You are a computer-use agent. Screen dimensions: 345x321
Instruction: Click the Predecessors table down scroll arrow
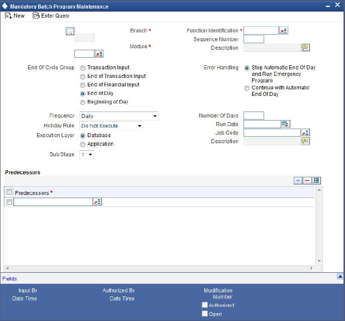[x=319, y=261]
